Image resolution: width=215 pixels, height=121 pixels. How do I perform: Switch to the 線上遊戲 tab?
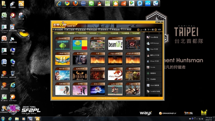tap(69, 29)
